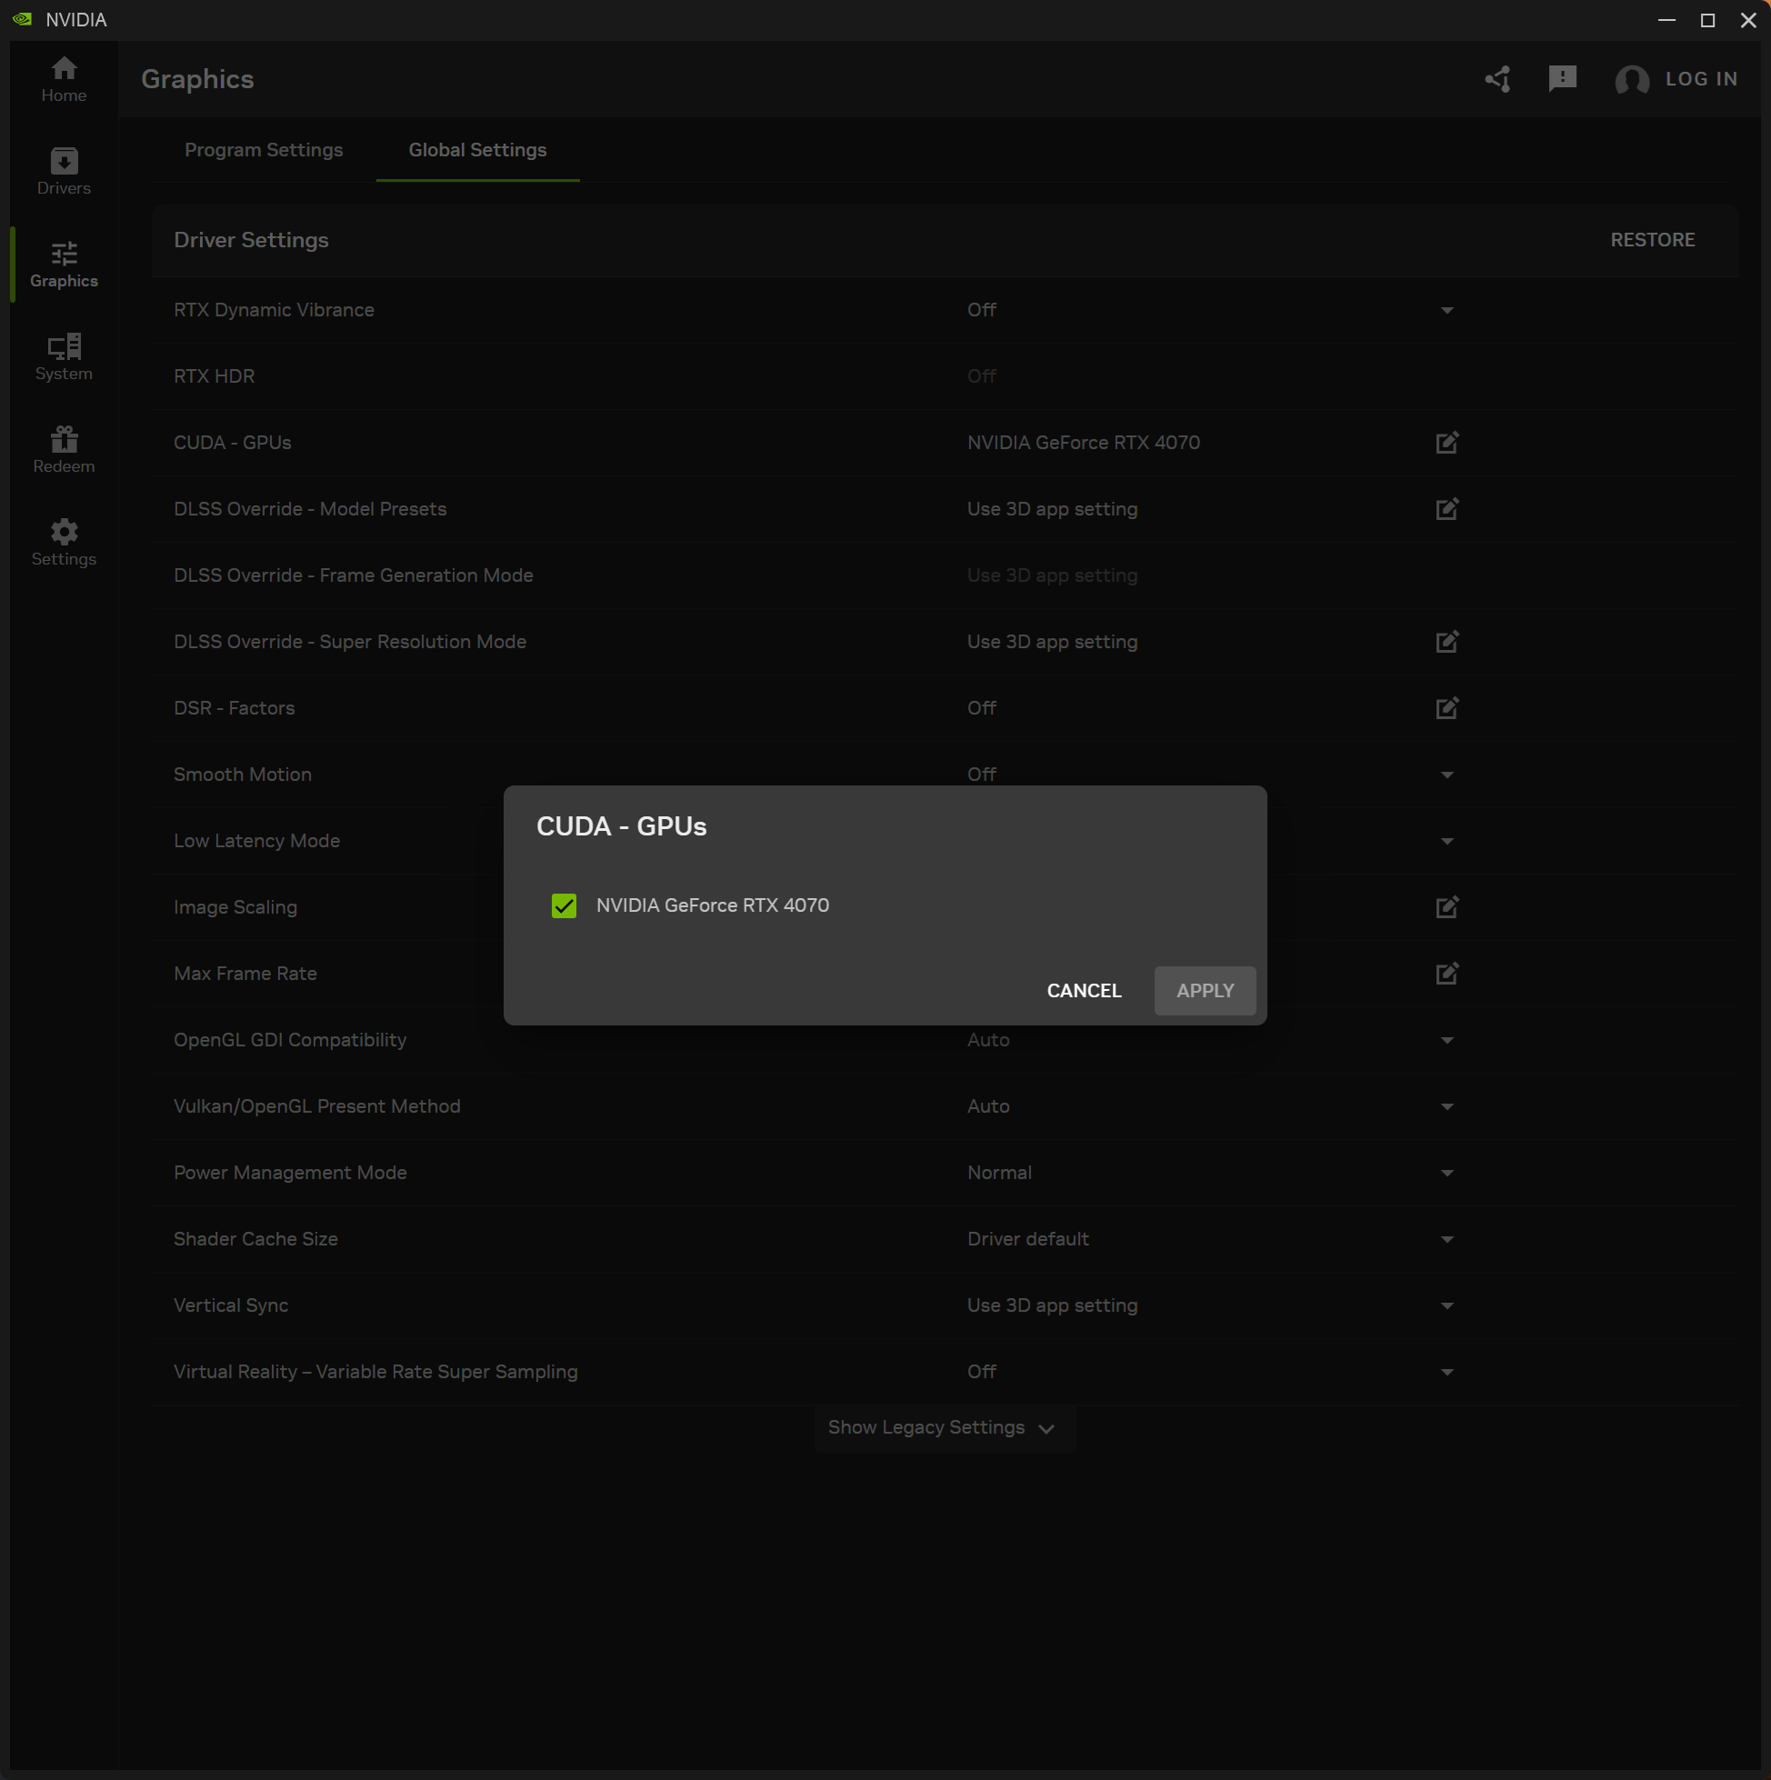Switch to Program Settings tab
The height and width of the screenshot is (1780, 1771).
point(264,150)
